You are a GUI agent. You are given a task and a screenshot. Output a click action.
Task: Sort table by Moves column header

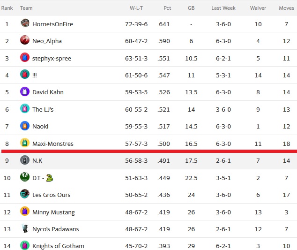[286, 8]
